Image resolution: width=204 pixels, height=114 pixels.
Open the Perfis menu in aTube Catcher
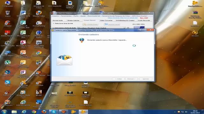76,16
